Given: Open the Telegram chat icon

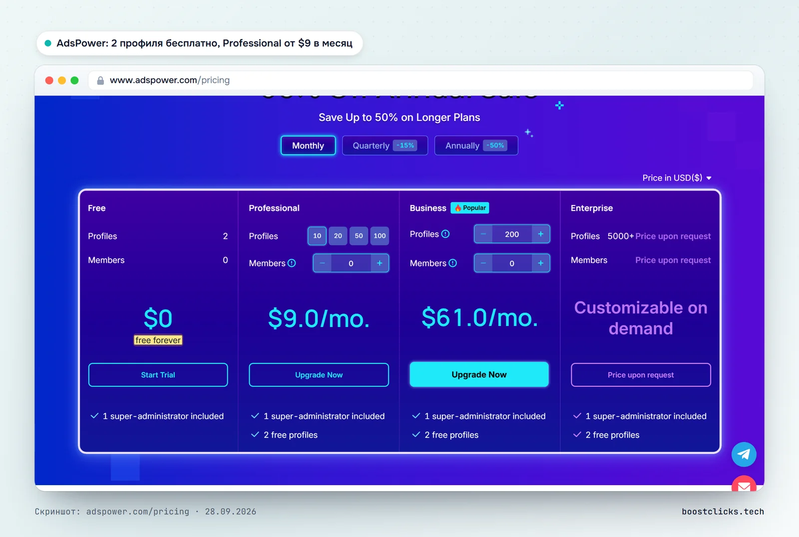Looking at the screenshot, I should [744, 454].
